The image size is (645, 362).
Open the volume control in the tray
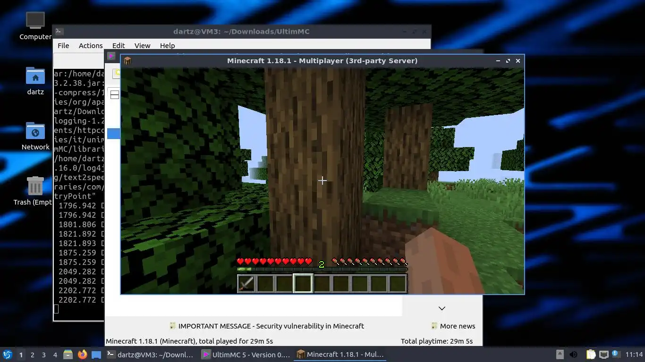click(574, 354)
